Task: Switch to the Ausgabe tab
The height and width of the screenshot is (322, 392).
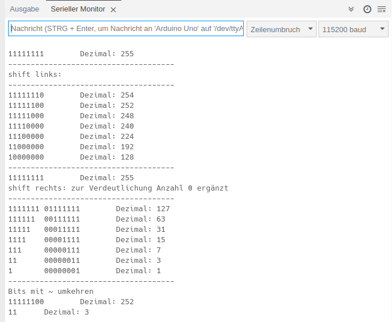Action: 24,9
